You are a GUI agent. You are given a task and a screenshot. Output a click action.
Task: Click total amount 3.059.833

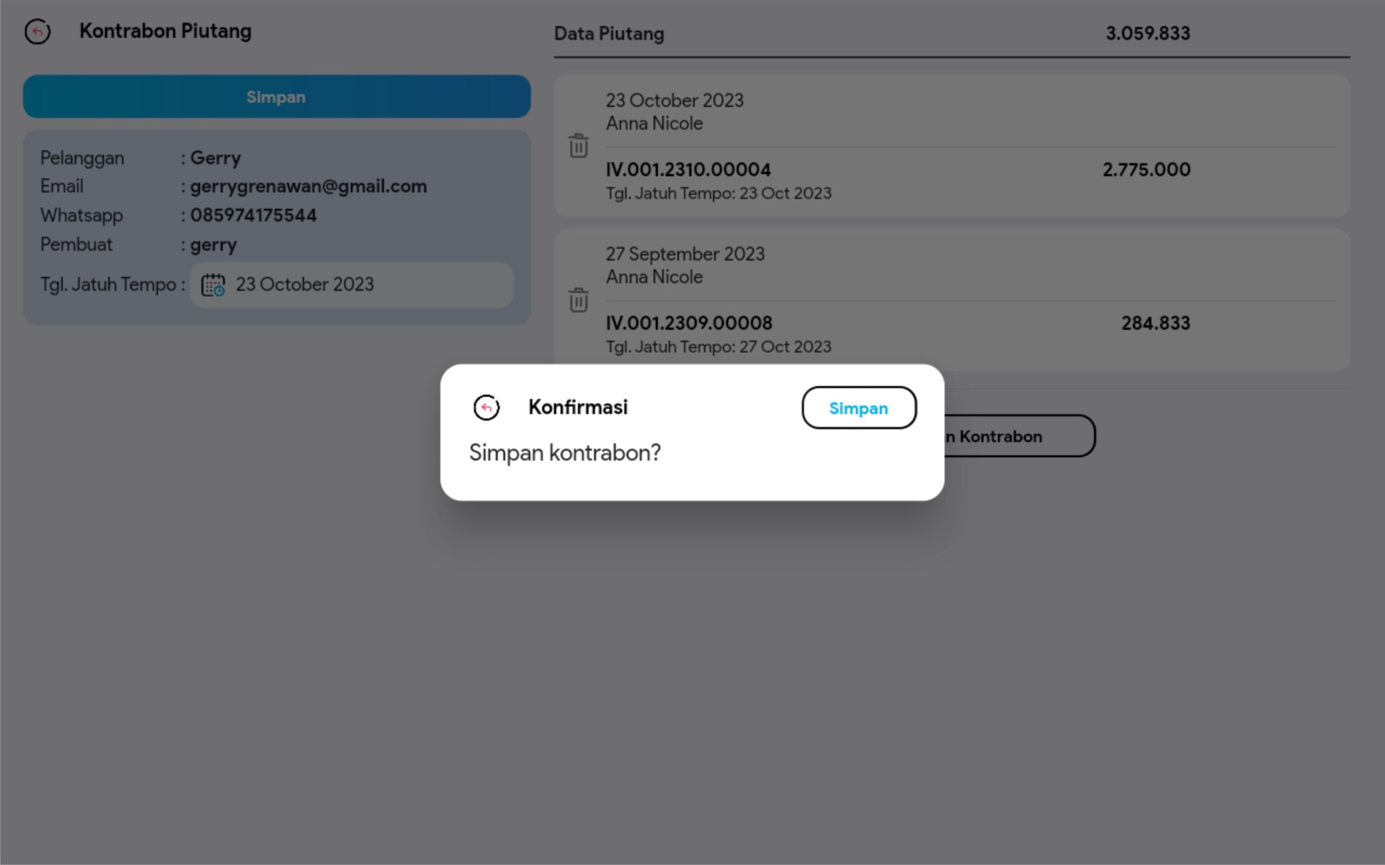pos(1147,34)
